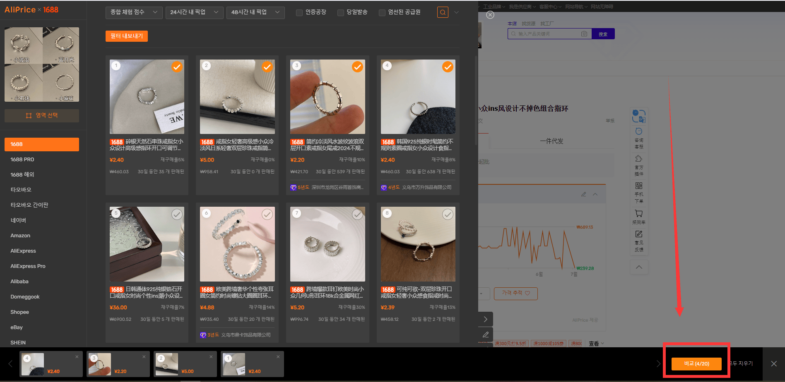Viewport: 785px width, 382px height.
Task: Select product 5 for comparison
Action: coord(177,214)
